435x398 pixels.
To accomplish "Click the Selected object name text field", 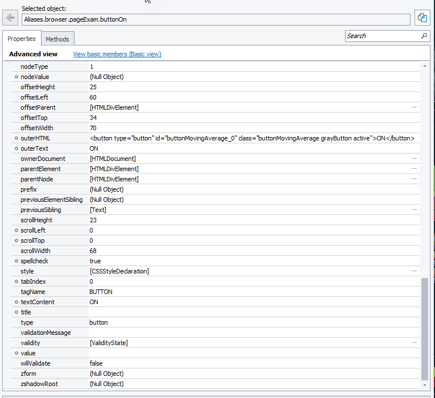I will click(216, 19).
